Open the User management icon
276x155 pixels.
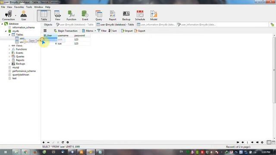pos(24,15)
